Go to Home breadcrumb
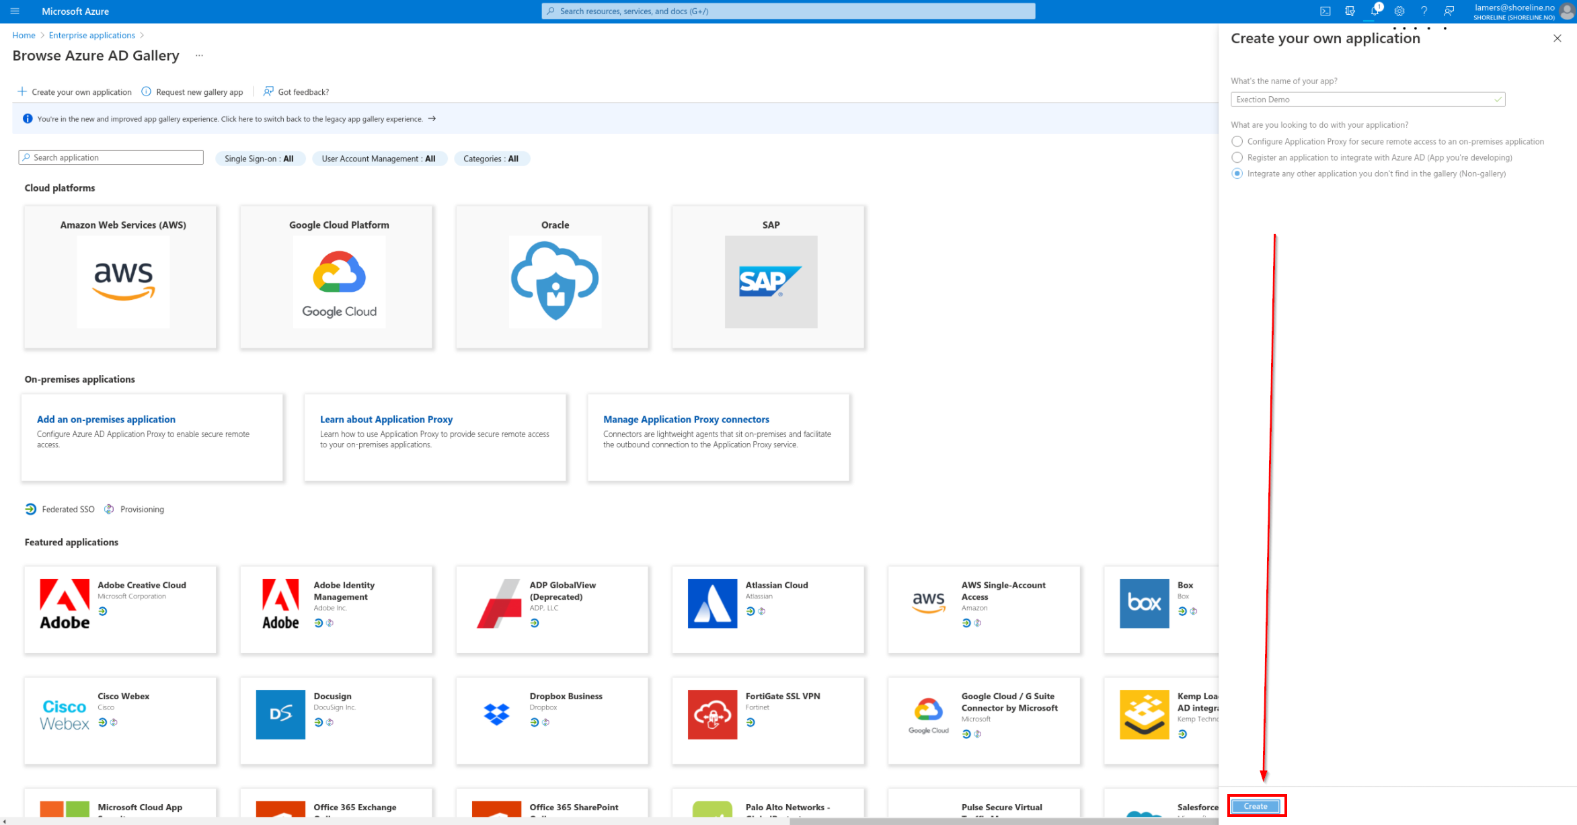1577x825 pixels. click(24, 36)
